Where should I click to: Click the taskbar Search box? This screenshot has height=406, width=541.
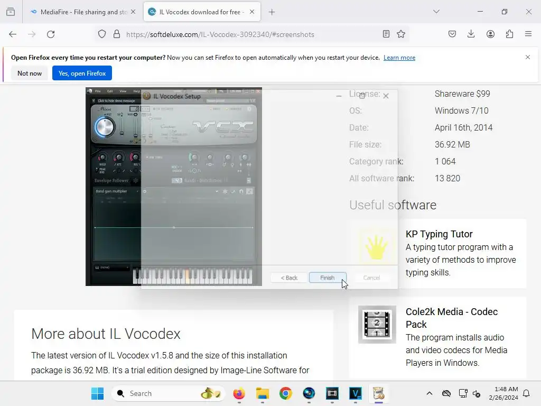pos(168,393)
